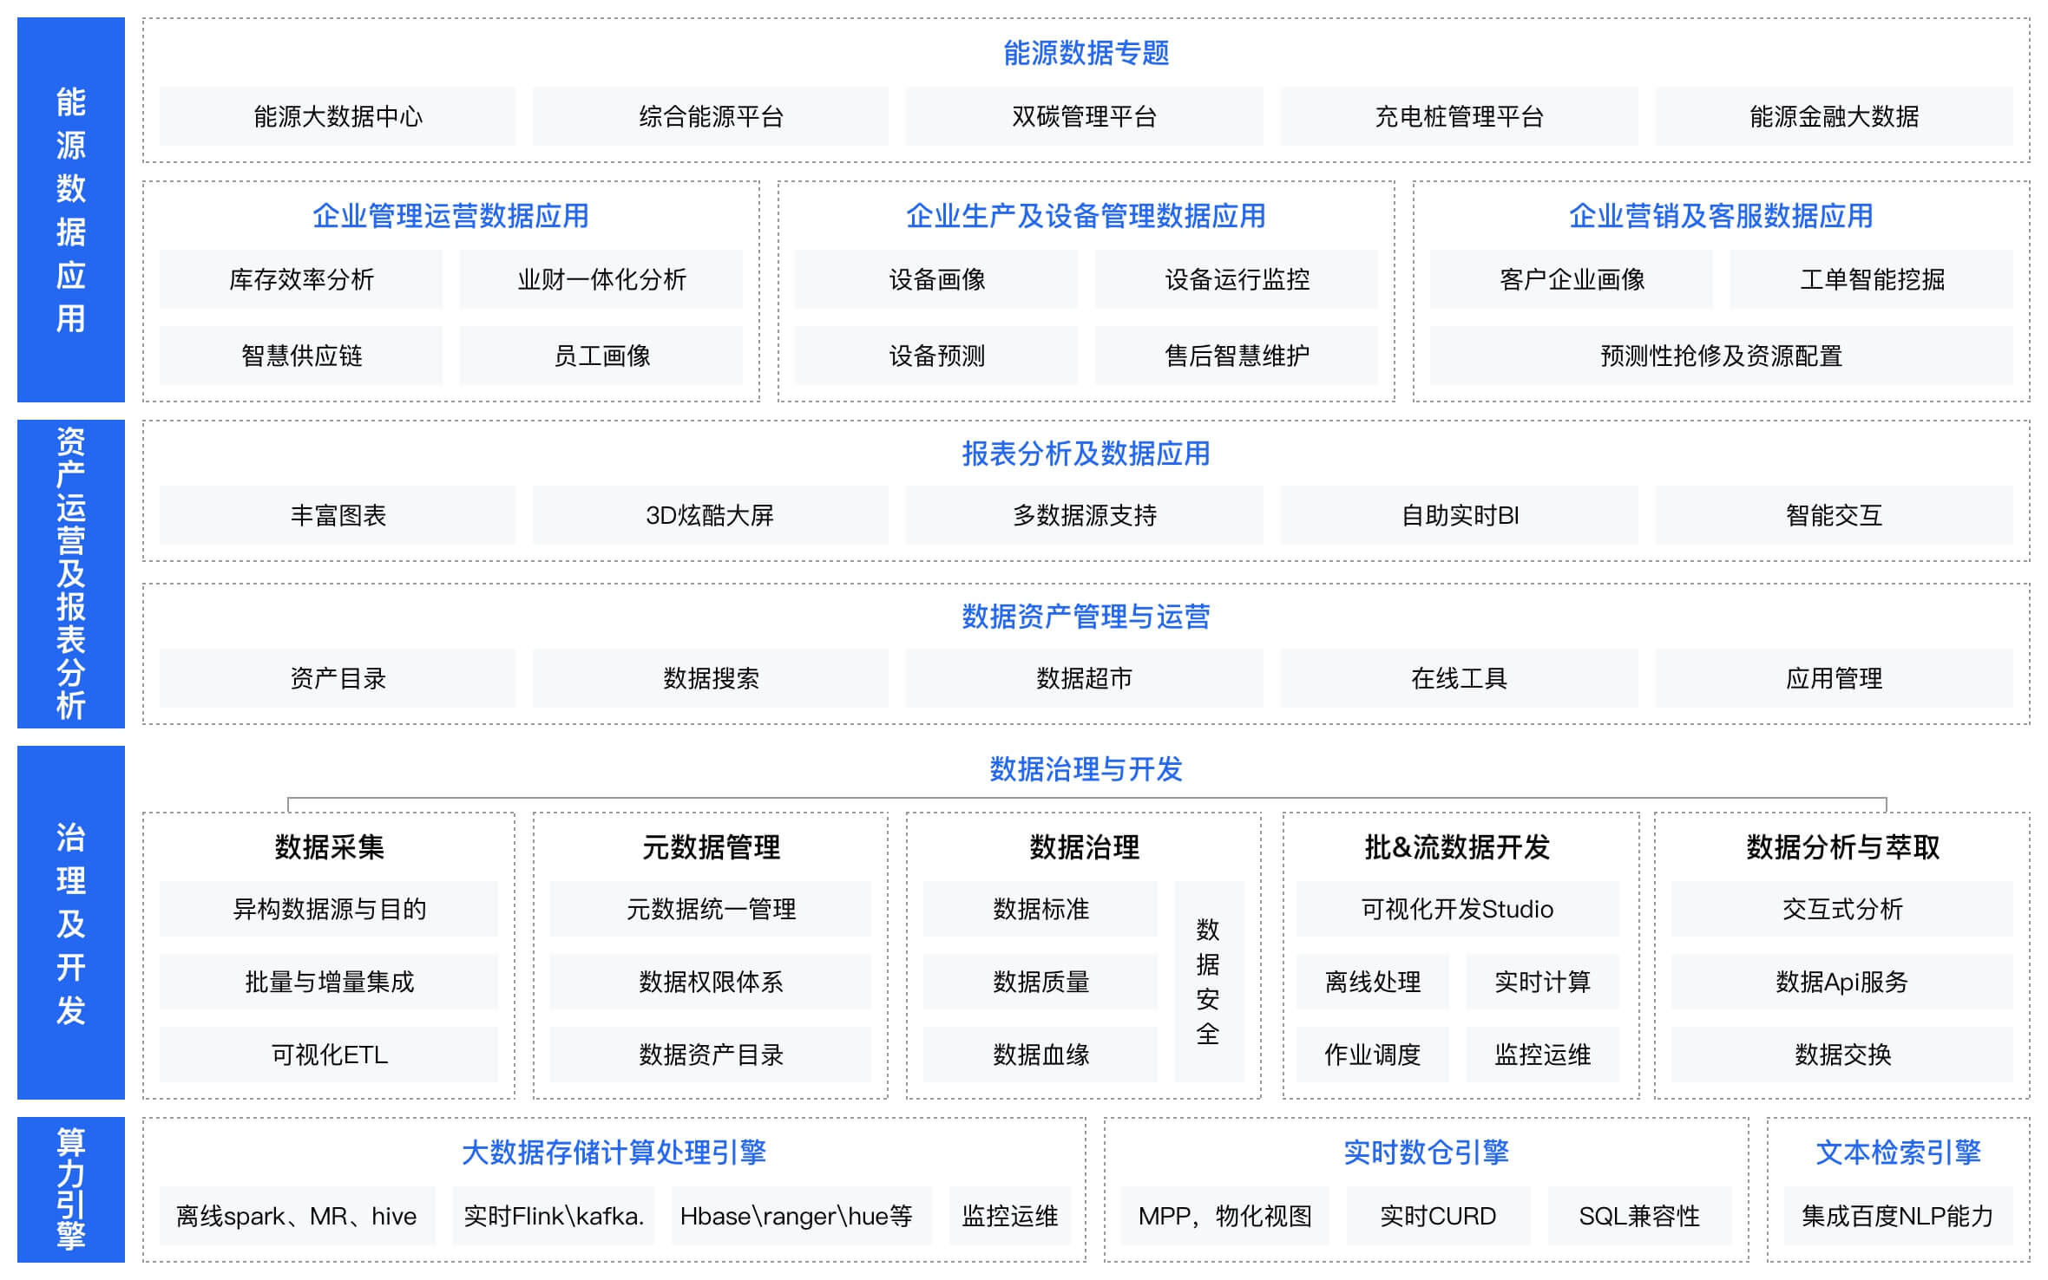2048x1280 pixels.
Task: Click the 预测性抢修及资源配置 wide block
Action: click(1721, 356)
